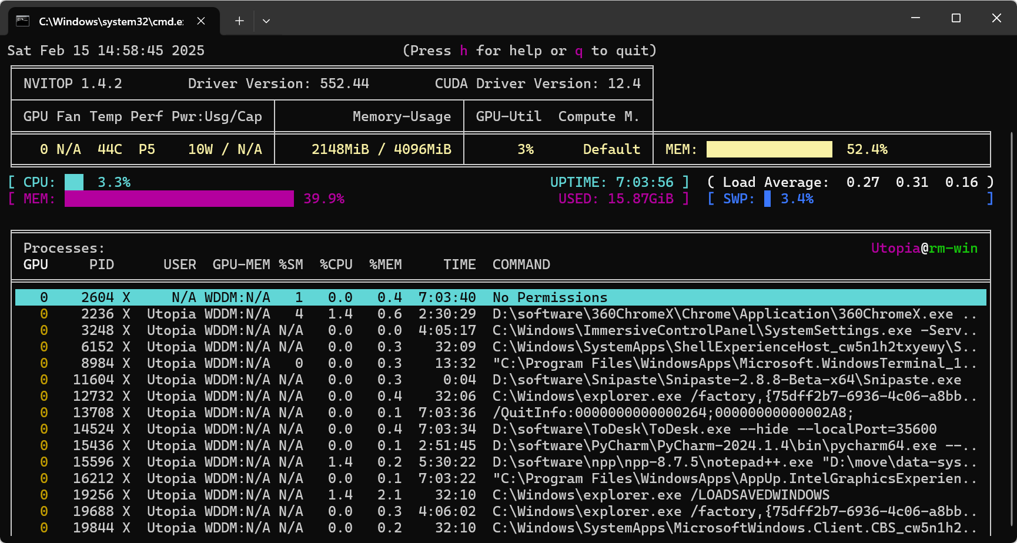1017x543 pixels.
Task: Click the magenta host MEM usage bar
Action: click(x=179, y=199)
